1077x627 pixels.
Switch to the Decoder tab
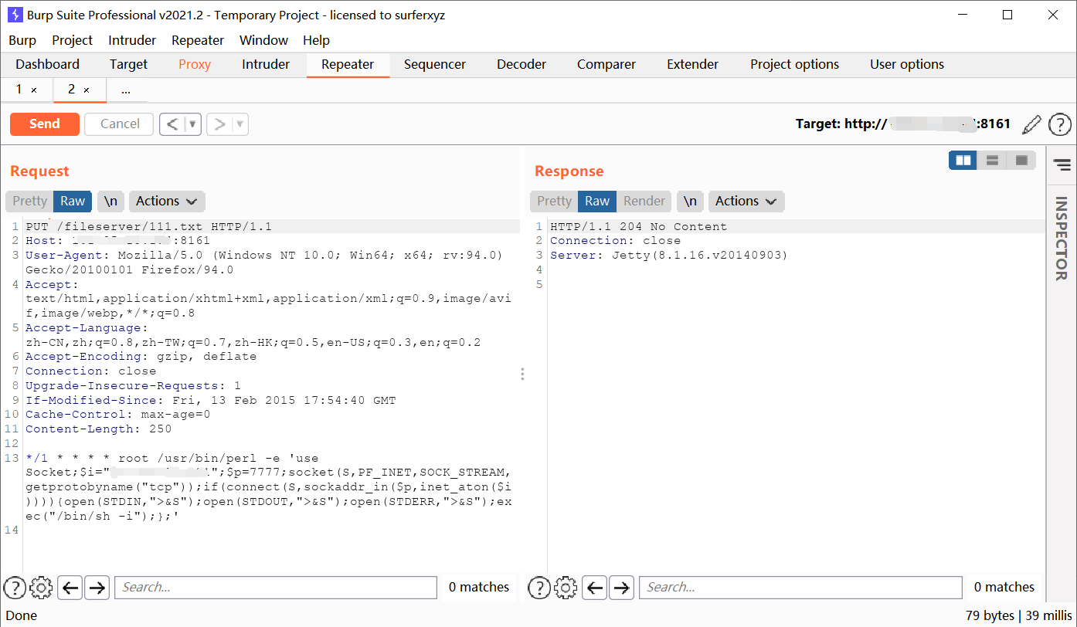522,65
